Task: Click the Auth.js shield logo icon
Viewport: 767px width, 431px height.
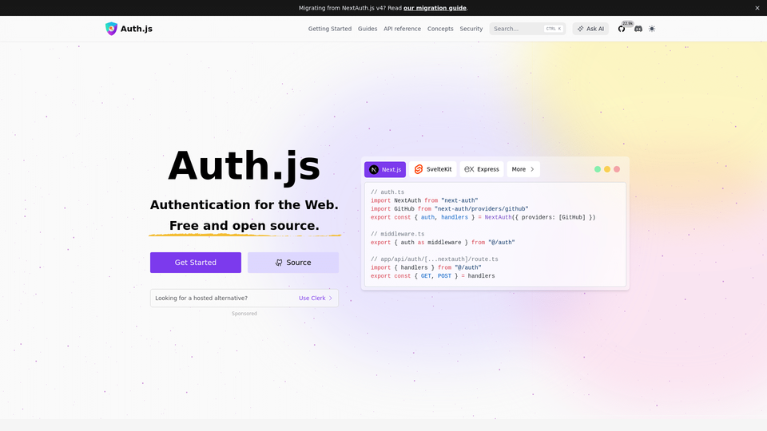Action: (112, 29)
